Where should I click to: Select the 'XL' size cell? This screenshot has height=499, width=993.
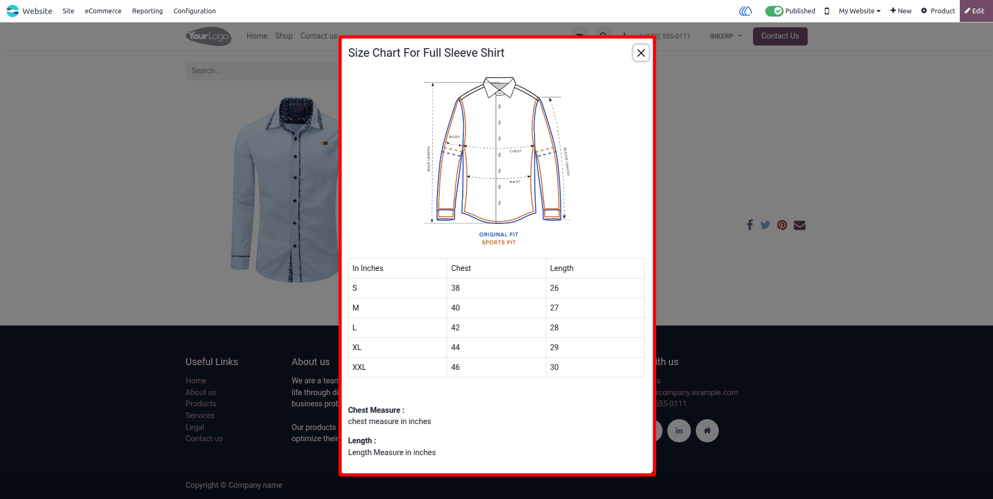397,347
